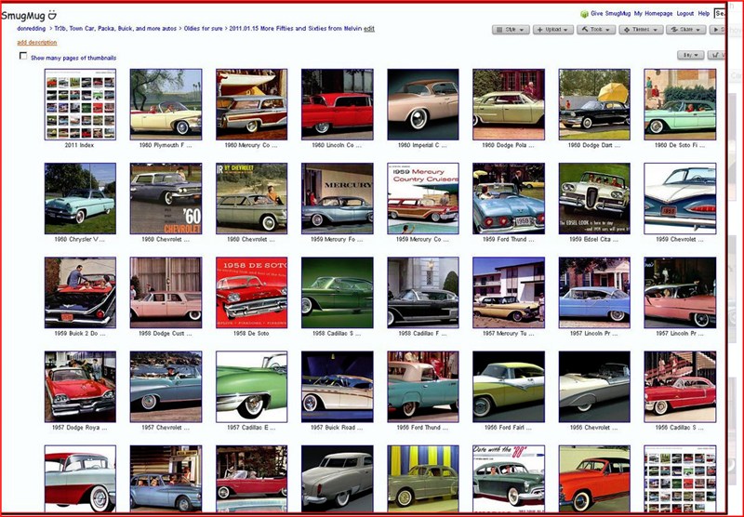Open the 1960 Dodge Pola thumbnail
This screenshot has height=517, width=744.
[x=509, y=104]
